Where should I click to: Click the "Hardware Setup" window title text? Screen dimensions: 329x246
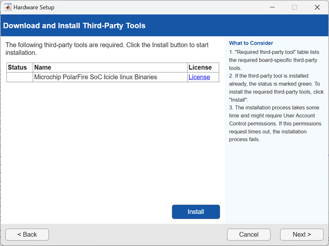click(34, 7)
